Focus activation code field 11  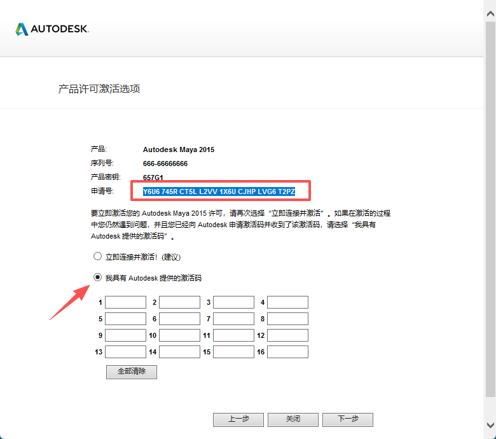click(x=234, y=335)
